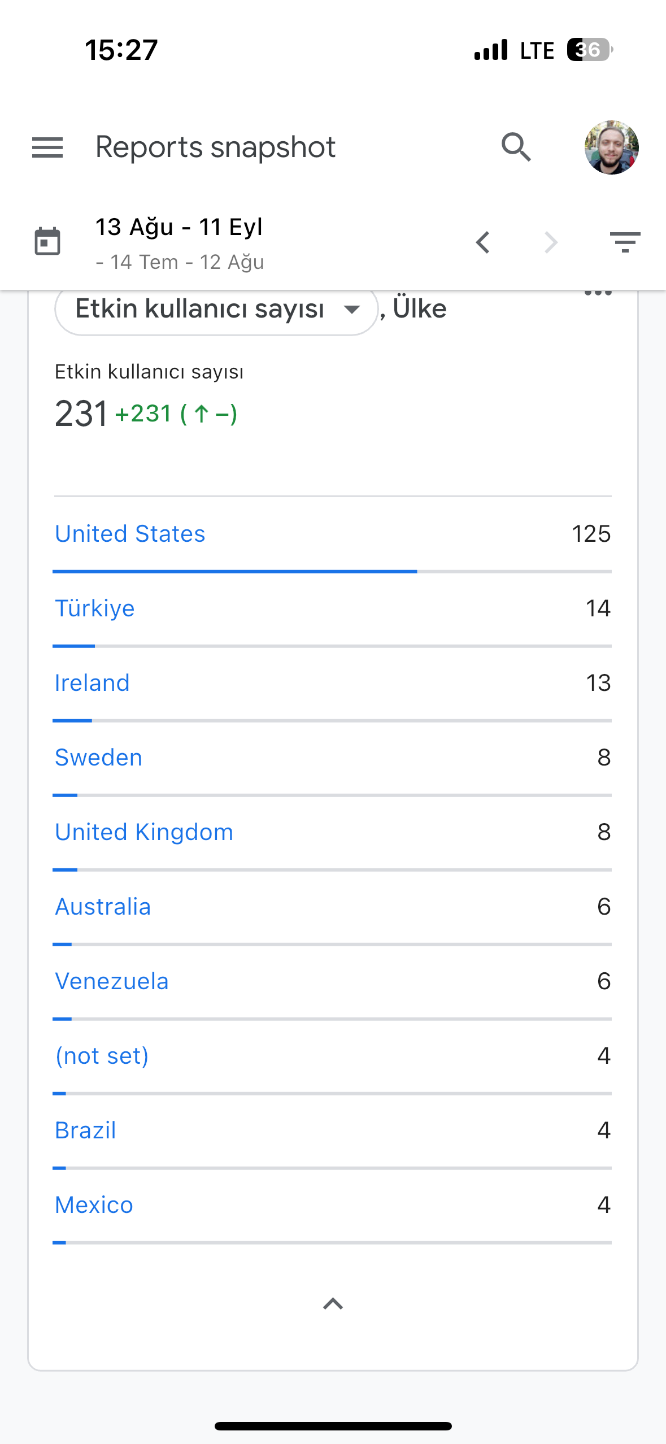Open the Türkiye row
Viewport: 666px width, 1444px height.
pyautogui.click(x=333, y=608)
